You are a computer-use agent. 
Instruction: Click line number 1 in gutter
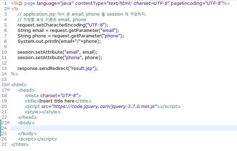coord(5,3)
